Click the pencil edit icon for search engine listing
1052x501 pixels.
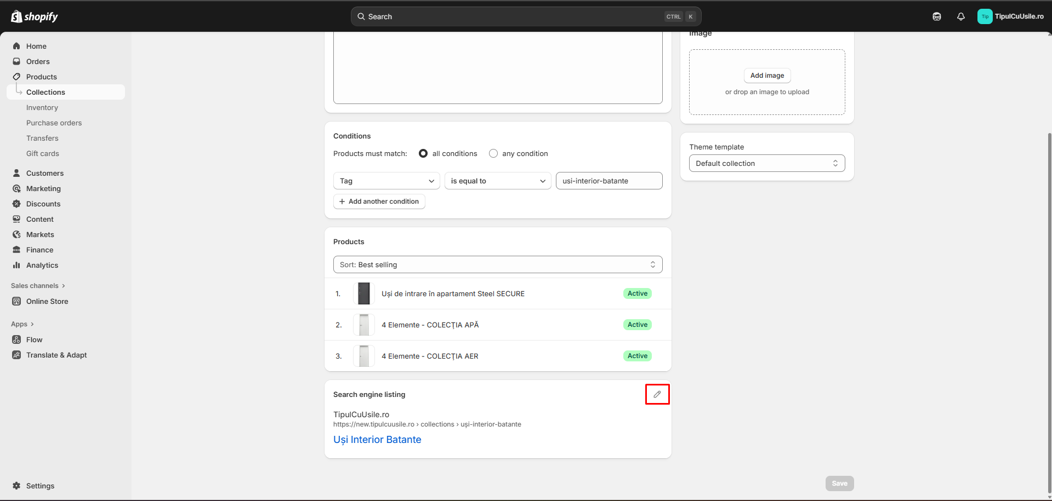tap(657, 394)
